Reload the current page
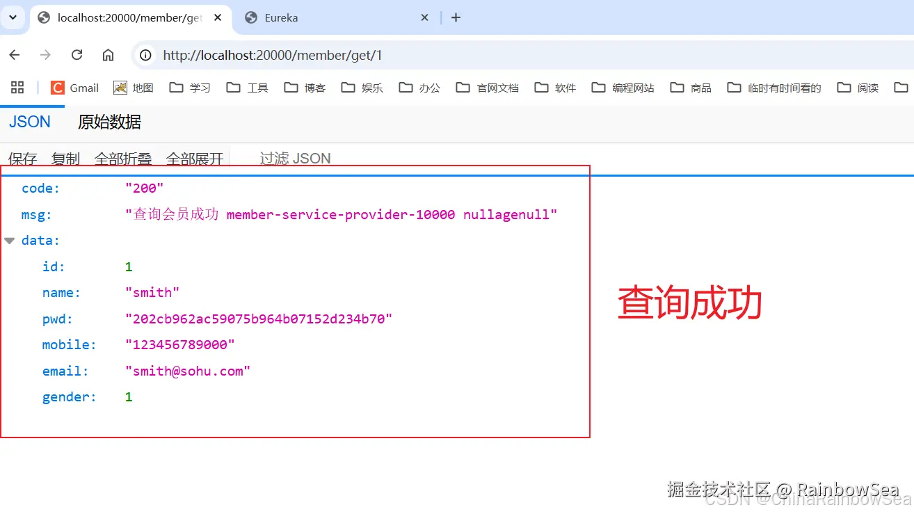914x514 pixels. coord(77,55)
